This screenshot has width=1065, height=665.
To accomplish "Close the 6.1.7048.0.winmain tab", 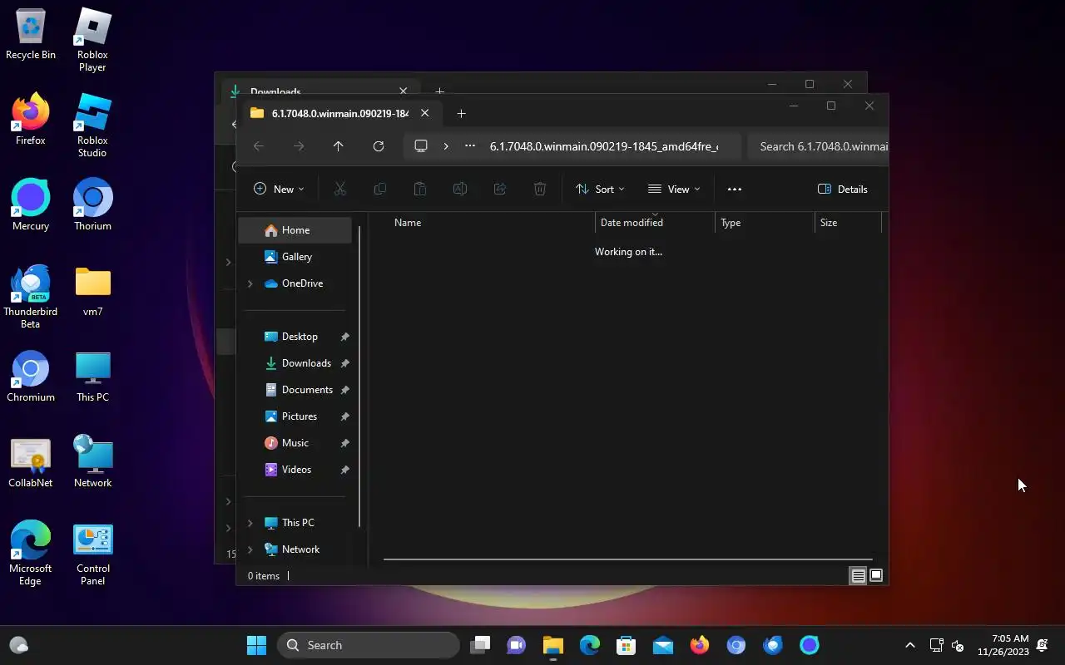I will coord(424,113).
